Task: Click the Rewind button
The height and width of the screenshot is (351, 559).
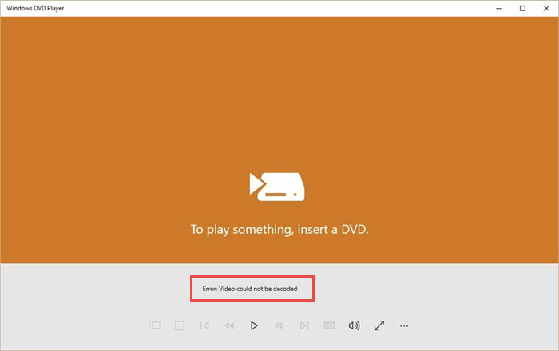Action: pyautogui.click(x=229, y=325)
